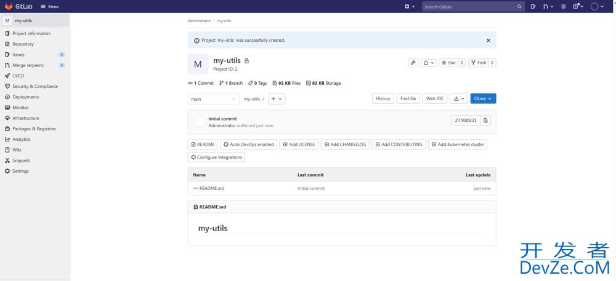This screenshot has height=281, width=616.
Task: Open the add file plus dropdown
Action: (277, 99)
